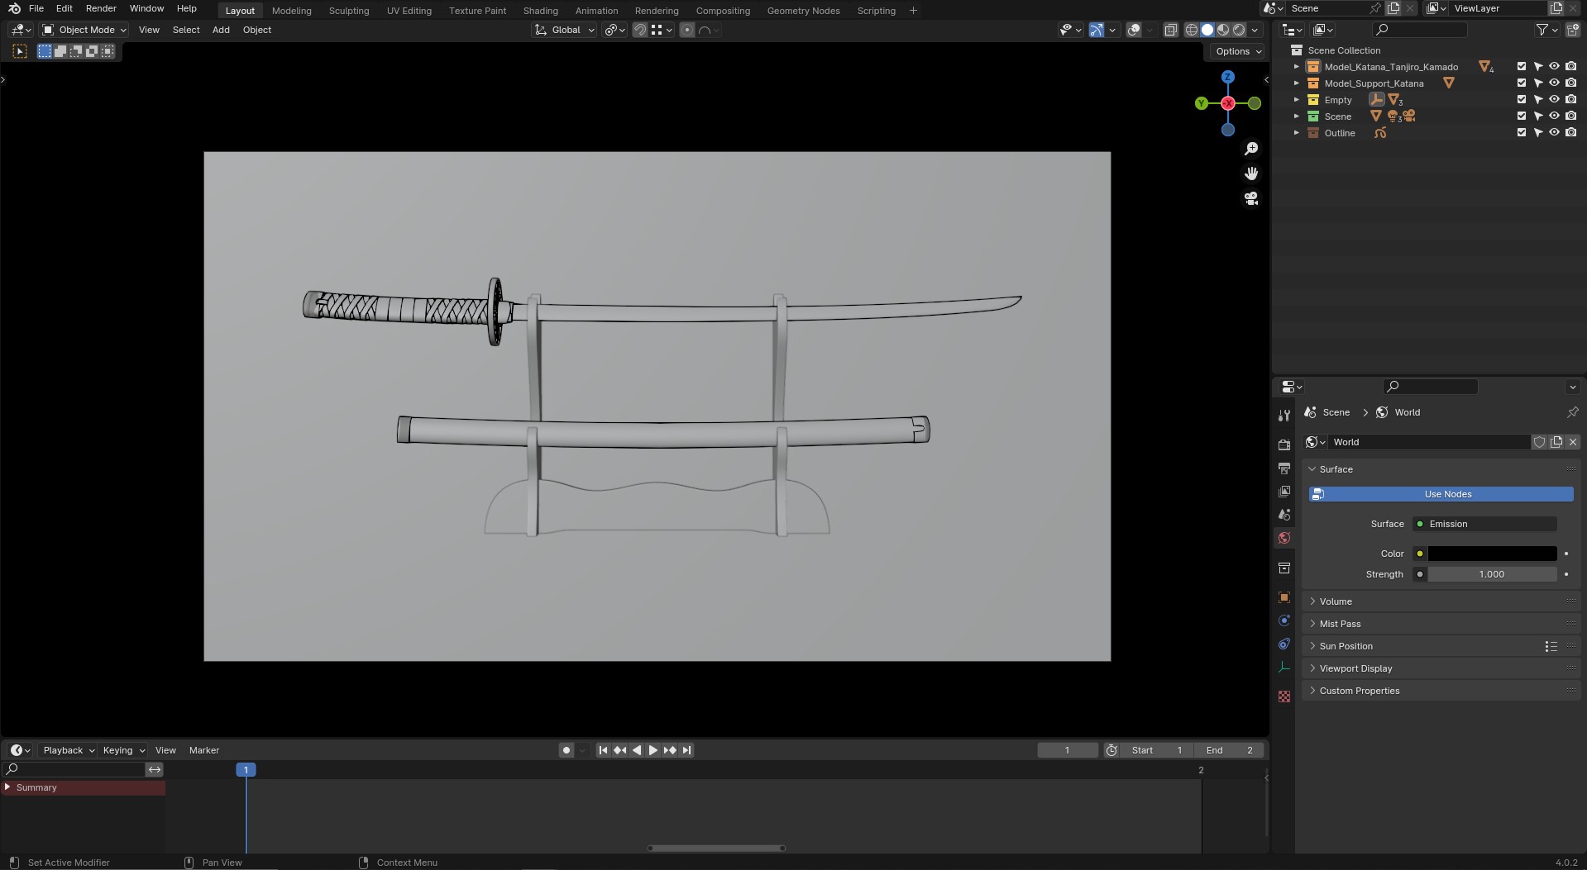The width and height of the screenshot is (1587, 870).
Task: Open the Tool properties tab
Action: (1284, 416)
